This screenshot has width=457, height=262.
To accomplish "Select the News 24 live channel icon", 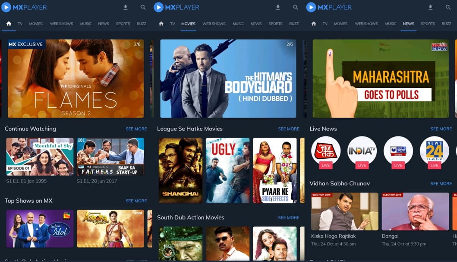I will coord(434,151).
